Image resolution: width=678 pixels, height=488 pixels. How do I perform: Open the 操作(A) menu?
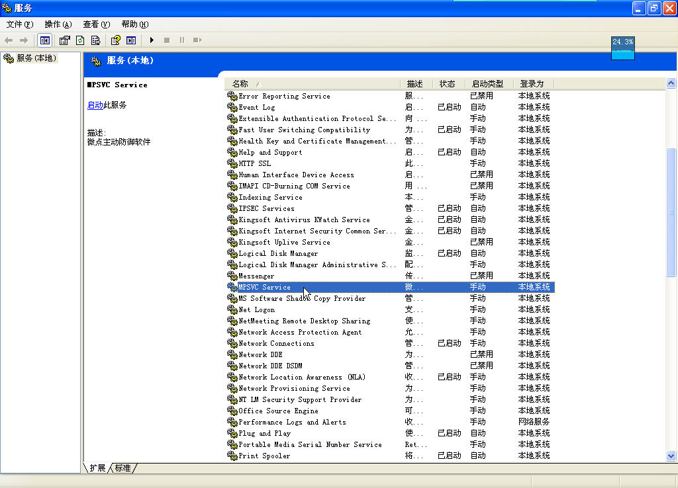[58, 24]
